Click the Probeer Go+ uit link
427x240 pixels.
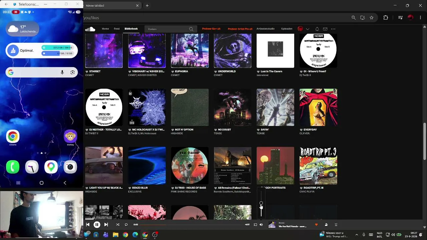(x=211, y=29)
